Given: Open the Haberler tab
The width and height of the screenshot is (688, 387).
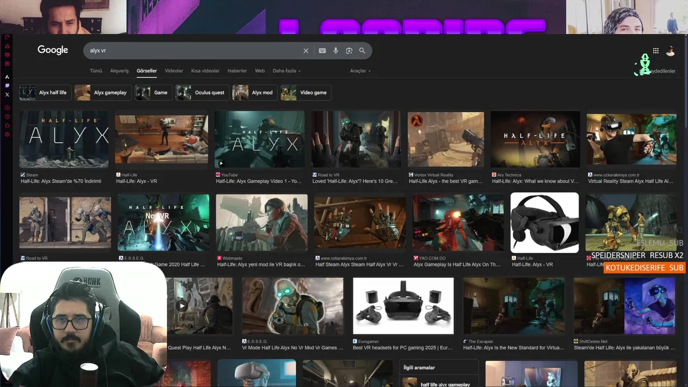Looking at the screenshot, I should [x=237, y=71].
